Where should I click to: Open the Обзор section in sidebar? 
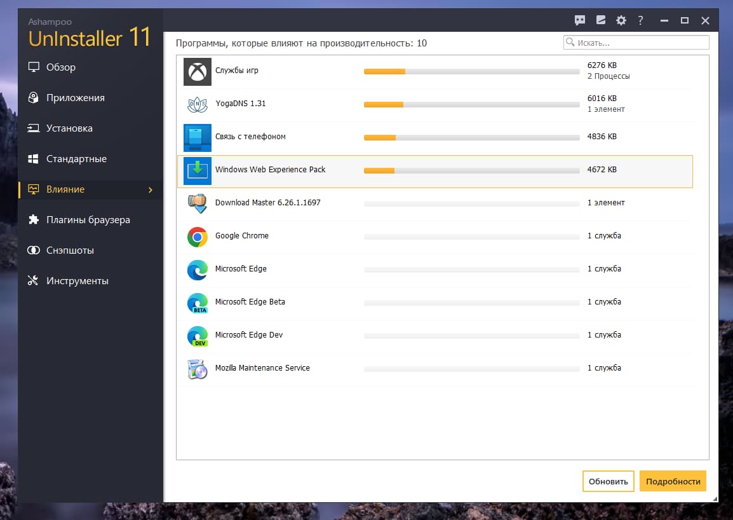click(61, 67)
